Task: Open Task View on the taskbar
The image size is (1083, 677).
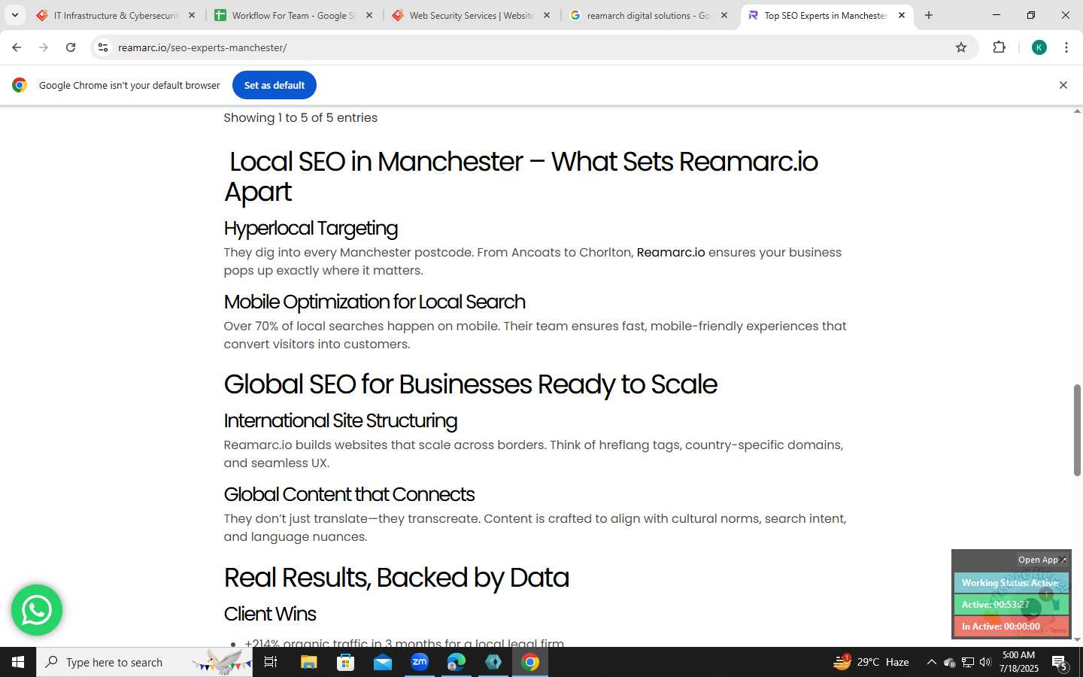Action: (x=271, y=662)
